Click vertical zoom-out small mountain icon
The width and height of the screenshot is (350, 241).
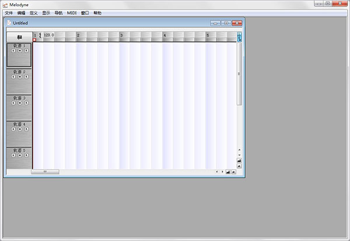239,166
